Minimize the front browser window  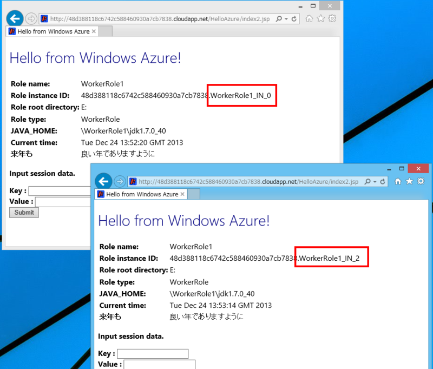389,169
